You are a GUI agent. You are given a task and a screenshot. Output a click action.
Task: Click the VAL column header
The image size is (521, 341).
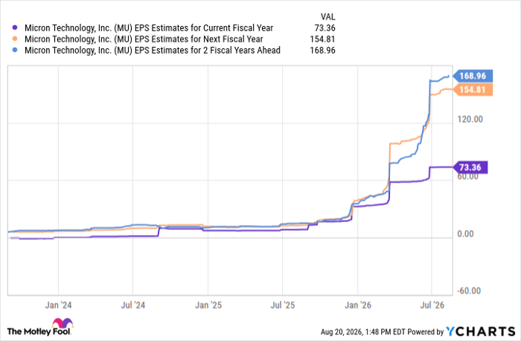[327, 16]
